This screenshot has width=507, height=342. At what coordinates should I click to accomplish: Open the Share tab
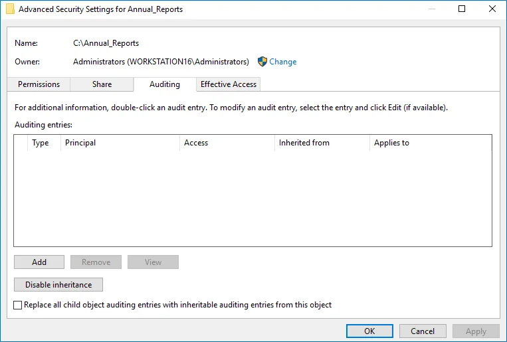pyautogui.click(x=102, y=84)
